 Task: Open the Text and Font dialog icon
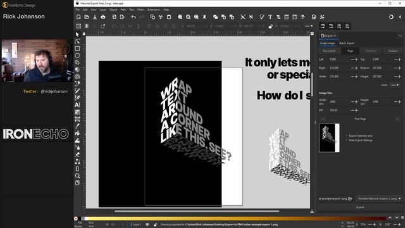pyautogui.click(x=270, y=17)
